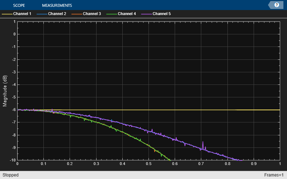Hide Channel 4 via its legend label
Viewport: 287px width, 179px height.
tap(127, 14)
